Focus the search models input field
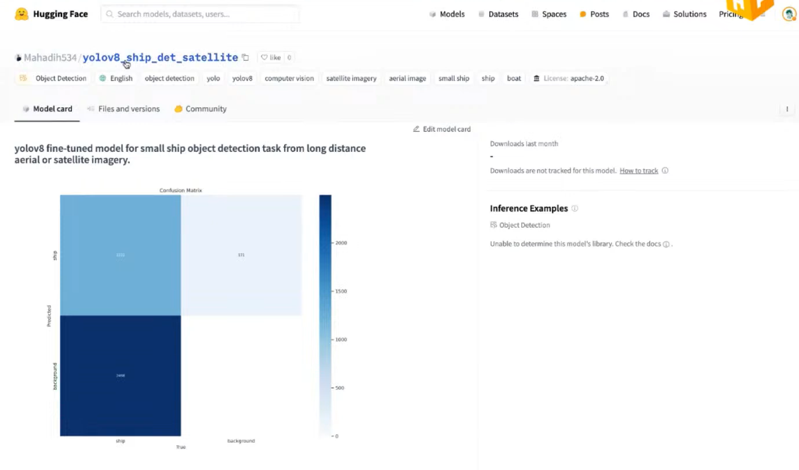This screenshot has width=799, height=470. [200, 14]
